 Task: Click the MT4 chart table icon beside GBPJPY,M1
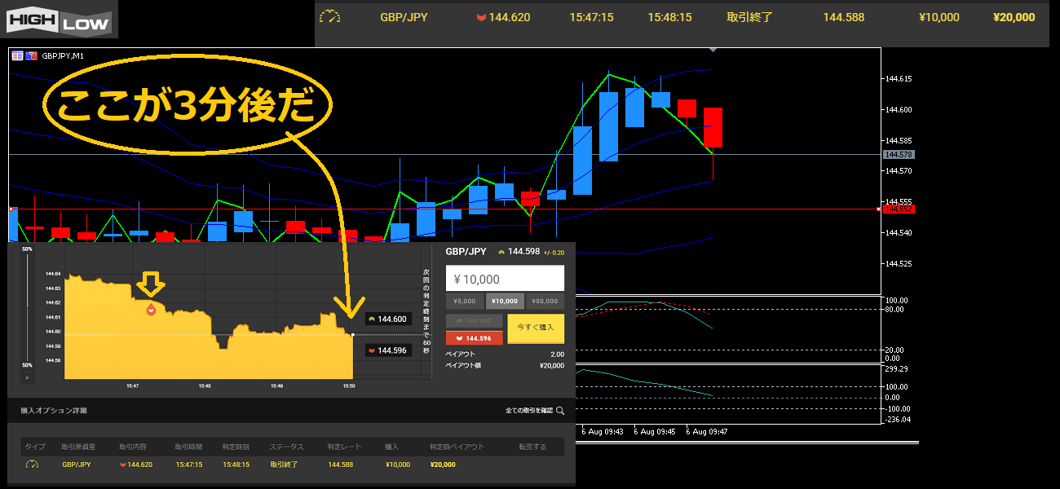tap(16, 55)
